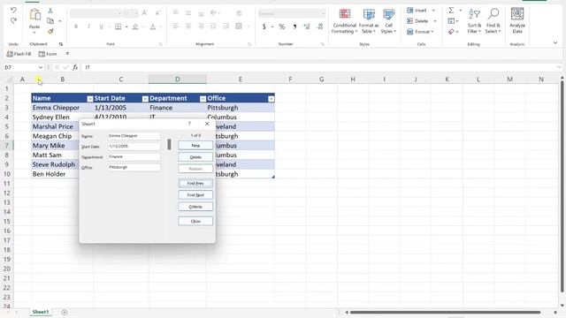Open the Department column filter dropdown
This screenshot has height=318, width=566.
coord(203,99)
